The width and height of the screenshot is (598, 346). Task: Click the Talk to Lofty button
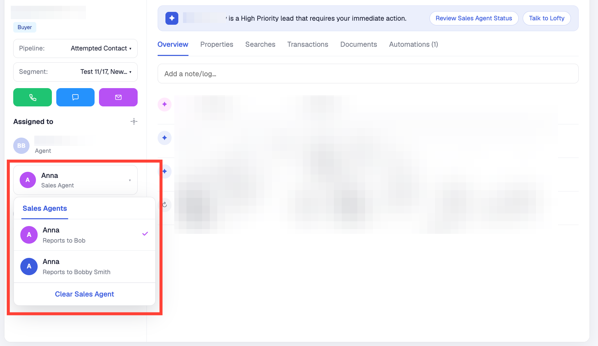point(546,18)
